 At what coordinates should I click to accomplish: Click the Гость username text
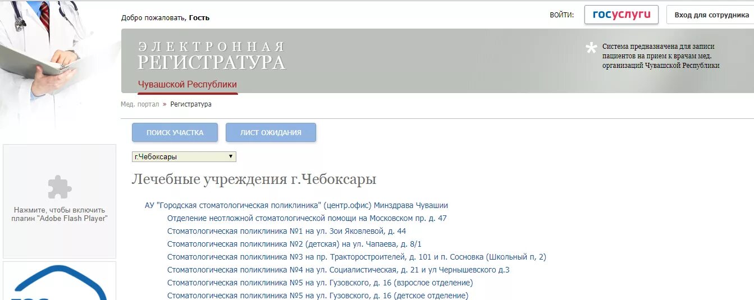pyautogui.click(x=199, y=17)
